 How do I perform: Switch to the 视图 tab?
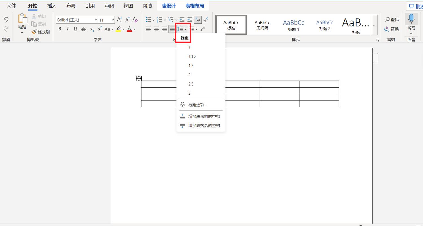tap(128, 6)
